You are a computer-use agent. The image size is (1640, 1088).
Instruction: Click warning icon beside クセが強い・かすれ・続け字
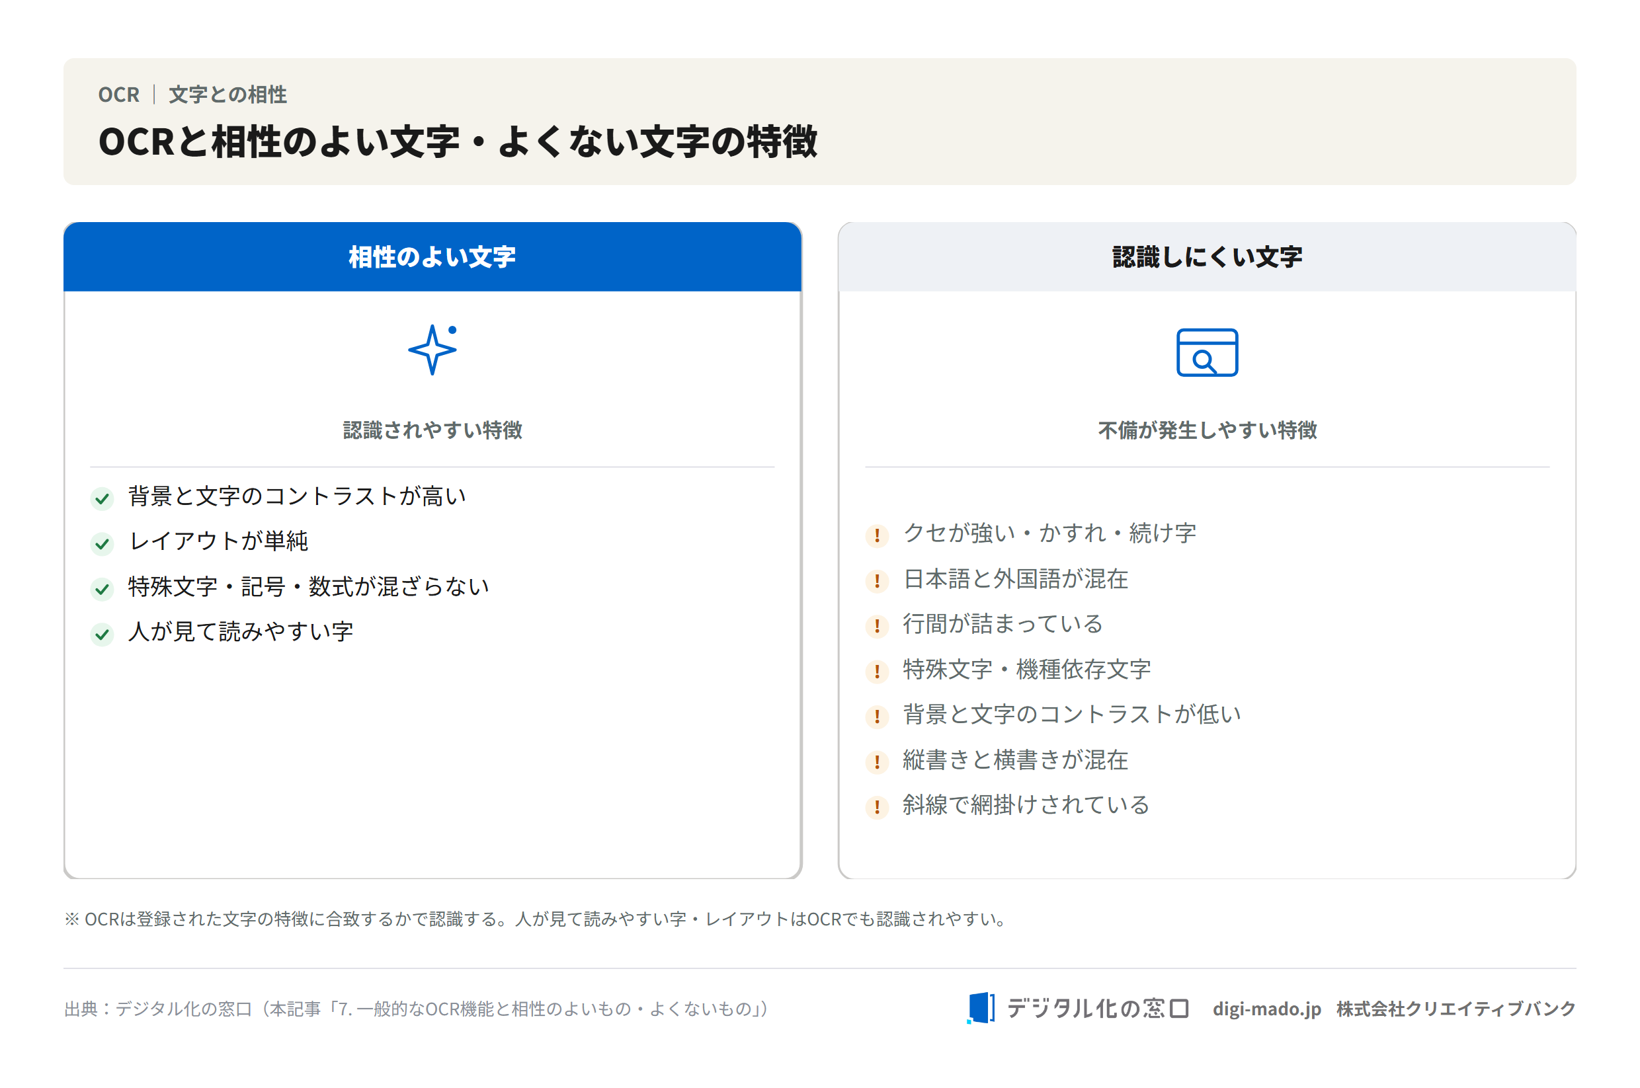pos(877,535)
